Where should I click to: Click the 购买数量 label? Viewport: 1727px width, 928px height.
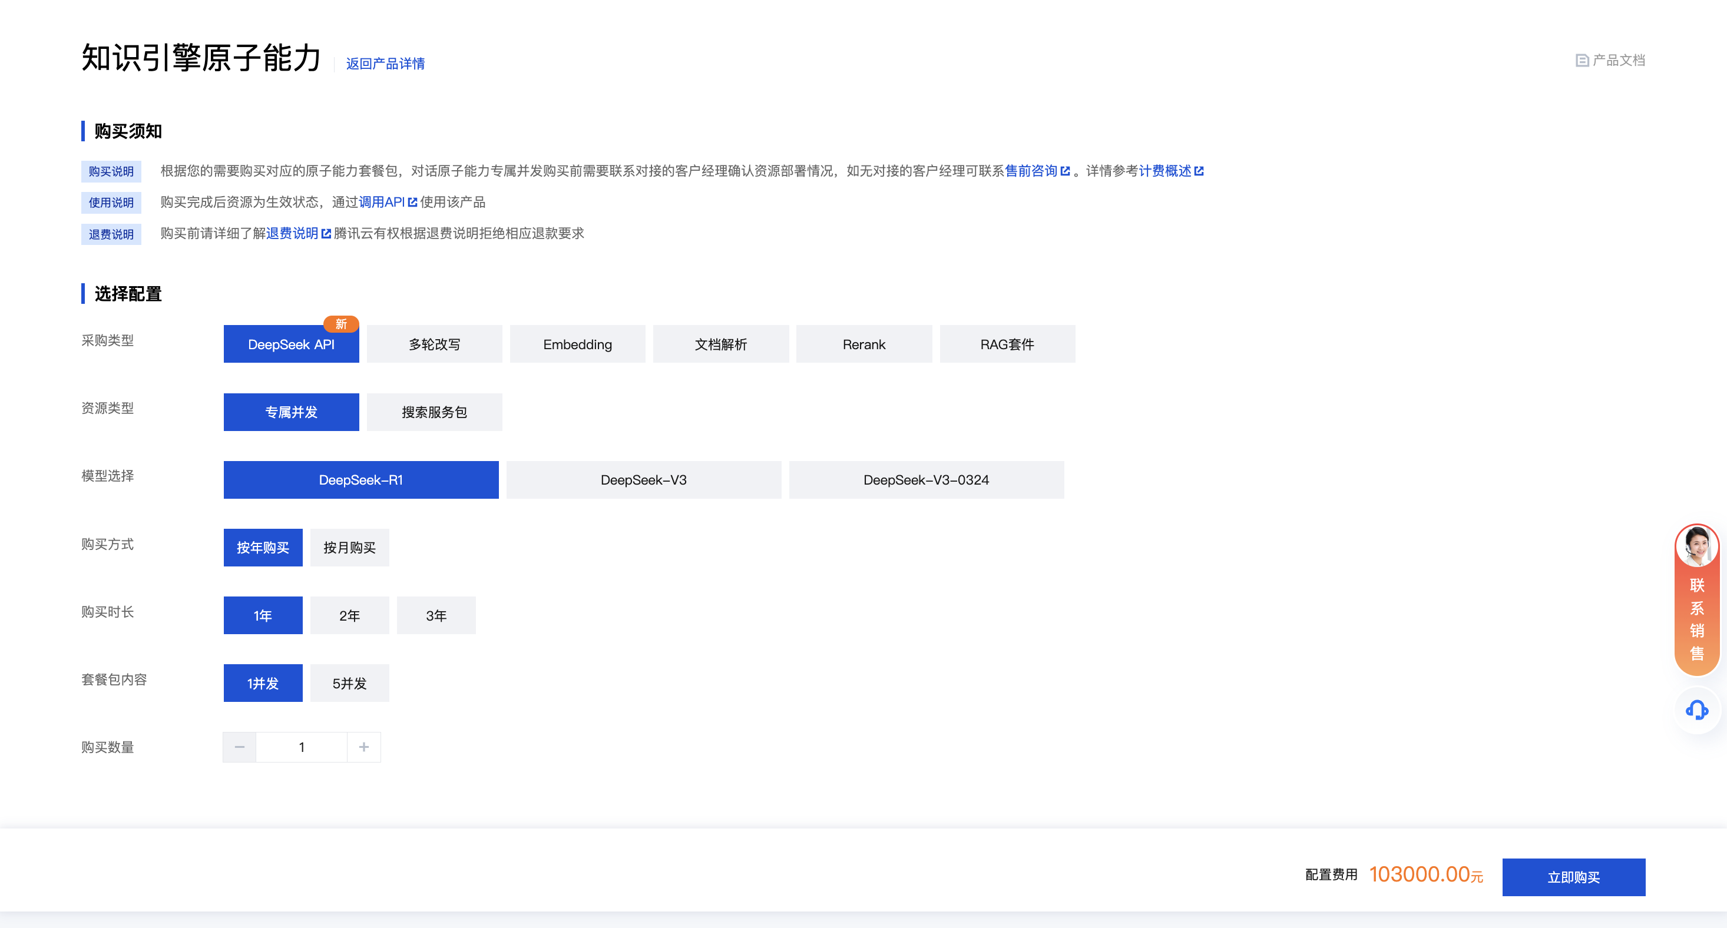pos(107,747)
